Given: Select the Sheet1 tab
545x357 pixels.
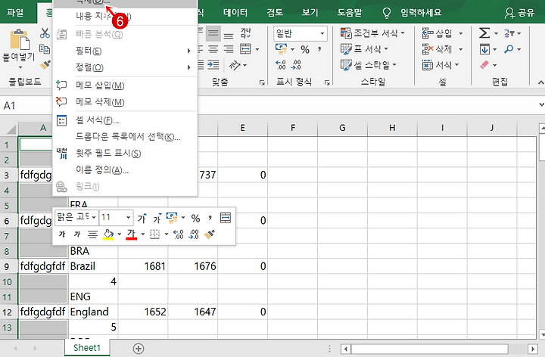Looking at the screenshot, I should pos(87,348).
